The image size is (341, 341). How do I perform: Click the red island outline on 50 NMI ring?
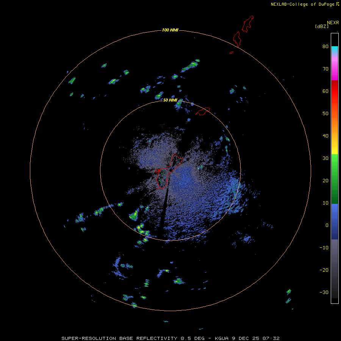coord(203,111)
